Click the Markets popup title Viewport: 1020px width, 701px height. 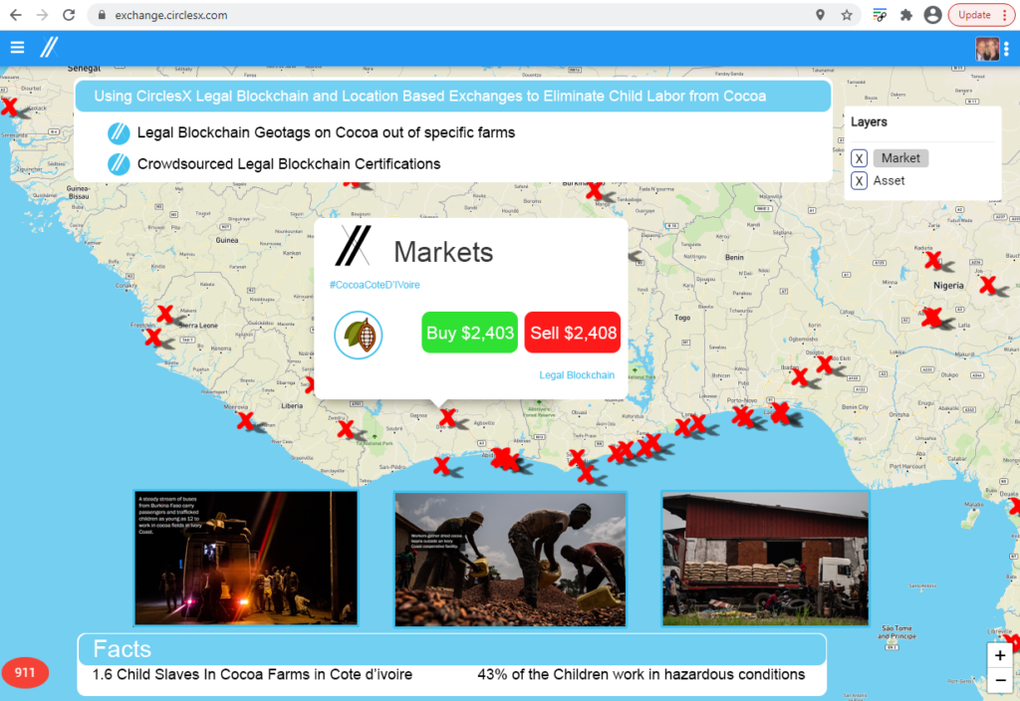(x=443, y=252)
